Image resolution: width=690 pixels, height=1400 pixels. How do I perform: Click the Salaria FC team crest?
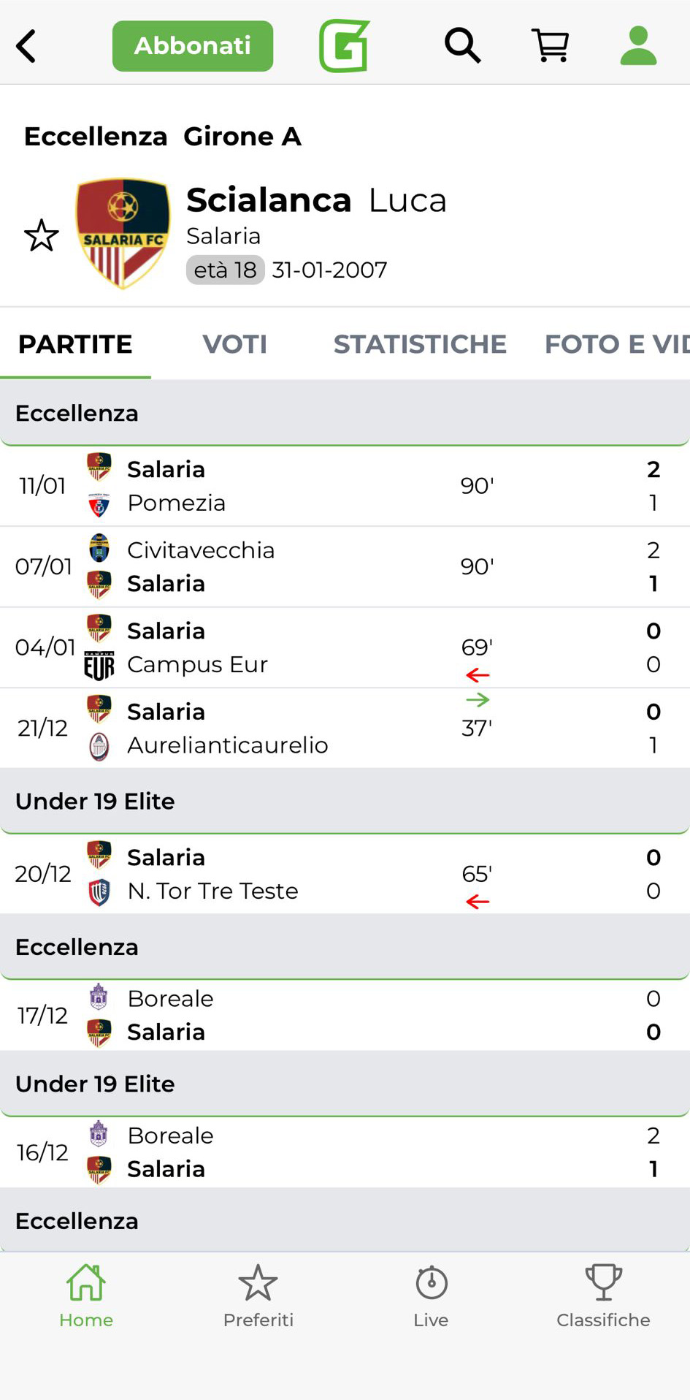123,234
